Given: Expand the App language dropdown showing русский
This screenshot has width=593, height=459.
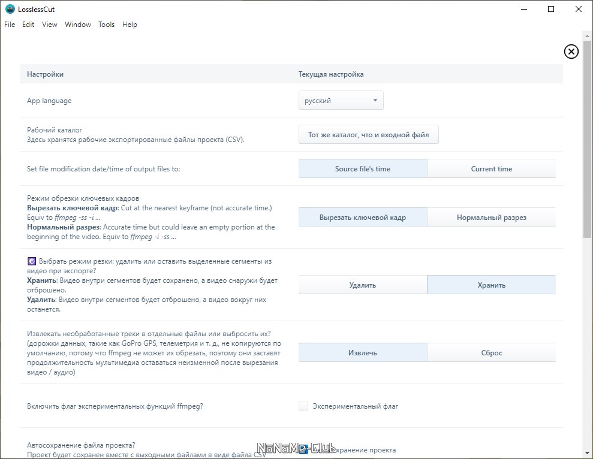Looking at the screenshot, I should click(341, 100).
